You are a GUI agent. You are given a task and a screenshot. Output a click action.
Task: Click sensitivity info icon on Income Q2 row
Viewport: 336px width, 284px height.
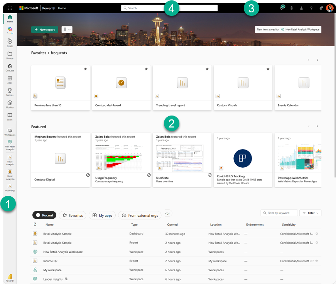316,261
